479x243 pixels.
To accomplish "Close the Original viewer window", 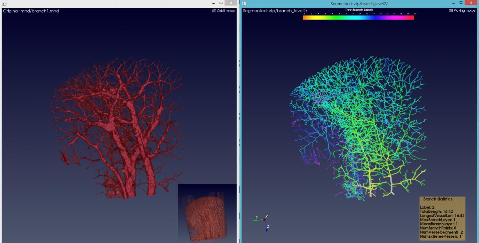I will pos(231,3).
